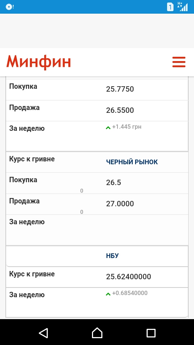This screenshot has height=345, width=194.
Task: Tap the SIM card status icon
Action: pos(170,7)
